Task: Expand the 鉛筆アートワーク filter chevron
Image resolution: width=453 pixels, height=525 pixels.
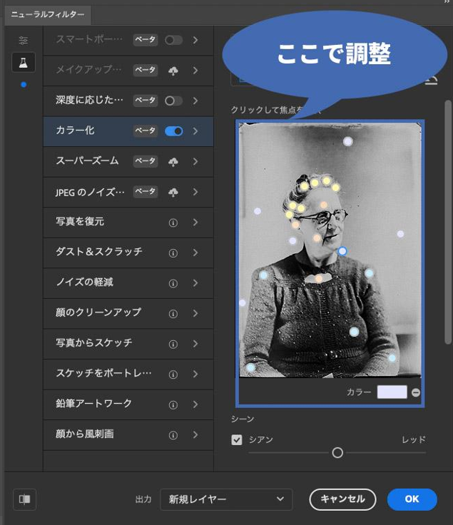Action: (x=195, y=404)
